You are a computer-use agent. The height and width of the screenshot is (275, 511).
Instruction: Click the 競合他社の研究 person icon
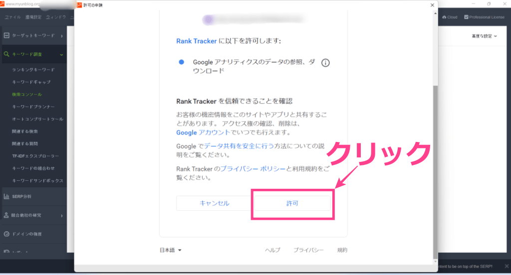click(6, 215)
